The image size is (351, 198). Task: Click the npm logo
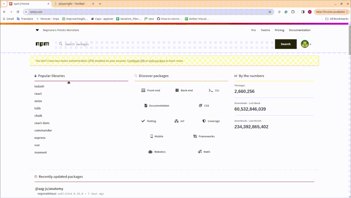(x=42, y=44)
